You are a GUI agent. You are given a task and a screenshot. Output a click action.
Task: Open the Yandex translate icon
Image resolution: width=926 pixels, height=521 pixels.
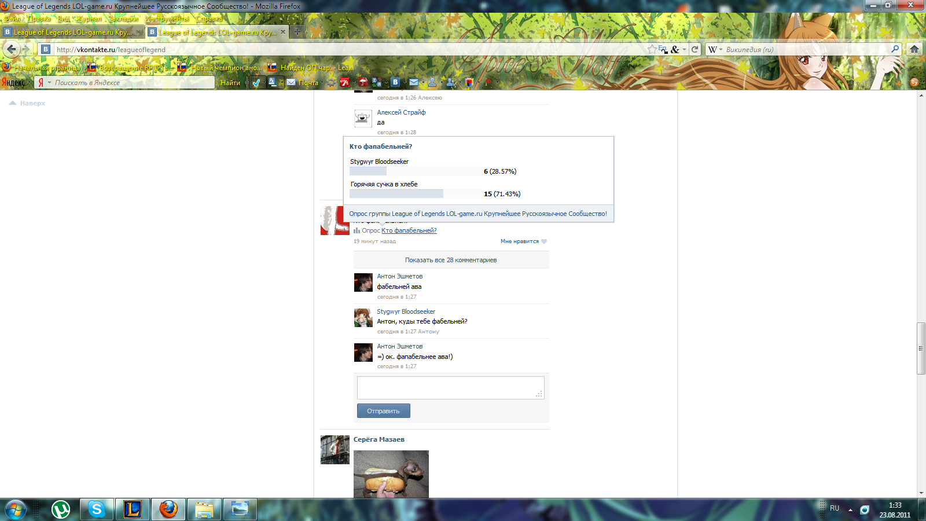pyautogui.click(x=377, y=83)
